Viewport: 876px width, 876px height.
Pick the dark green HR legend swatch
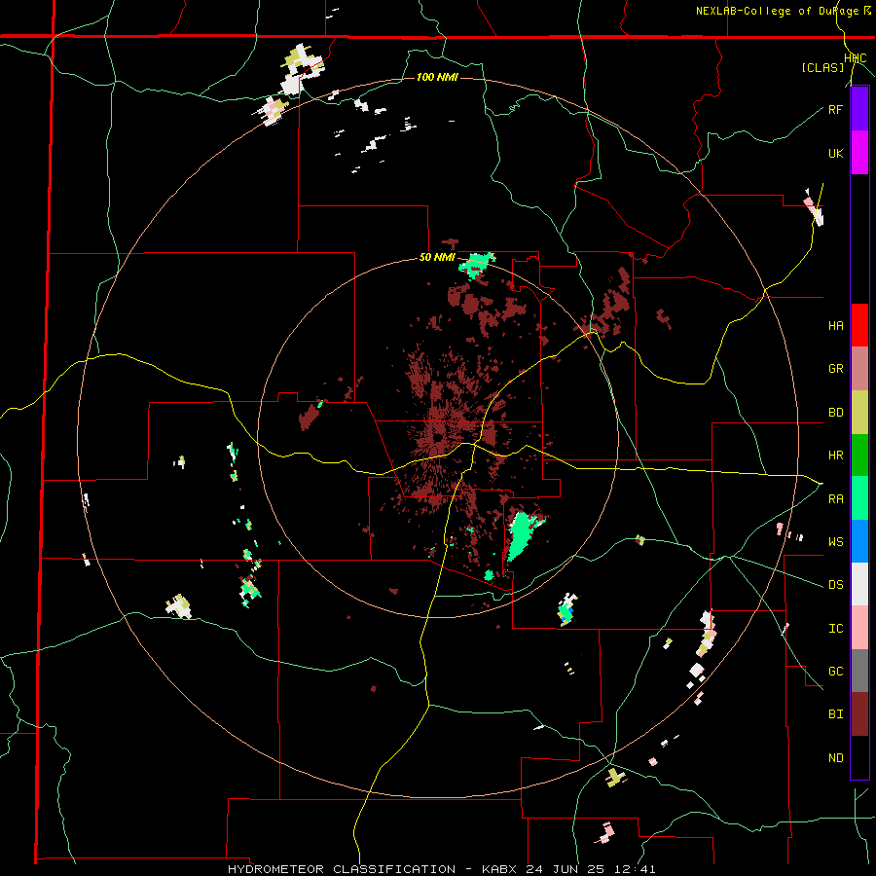pos(859,455)
